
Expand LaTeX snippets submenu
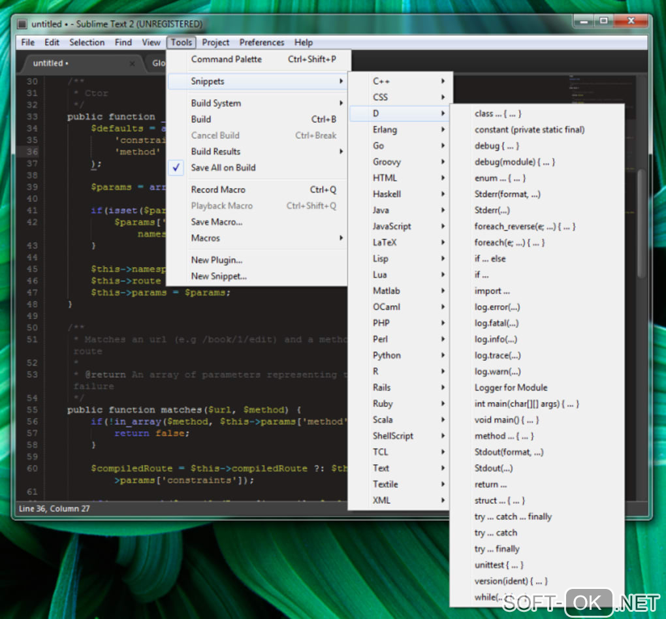point(400,243)
